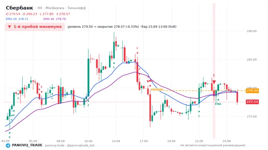Click the green arrow marker numbered 1 near 22.09
Screen dimensions: 268x150
[x=199, y=111]
